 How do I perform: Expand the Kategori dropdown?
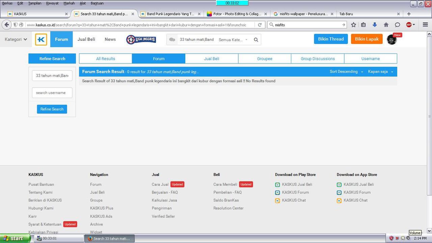tap(16, 39)
